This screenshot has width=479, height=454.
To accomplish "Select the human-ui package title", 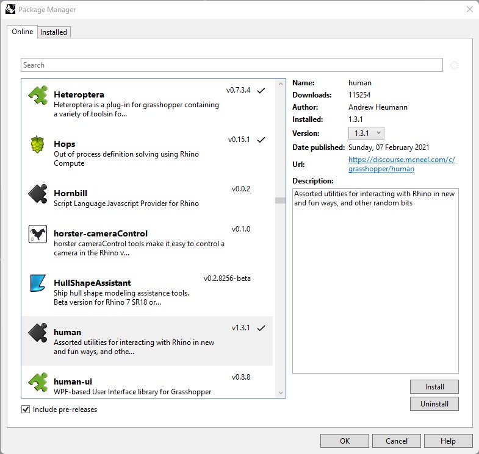I will tap(73, 381).
